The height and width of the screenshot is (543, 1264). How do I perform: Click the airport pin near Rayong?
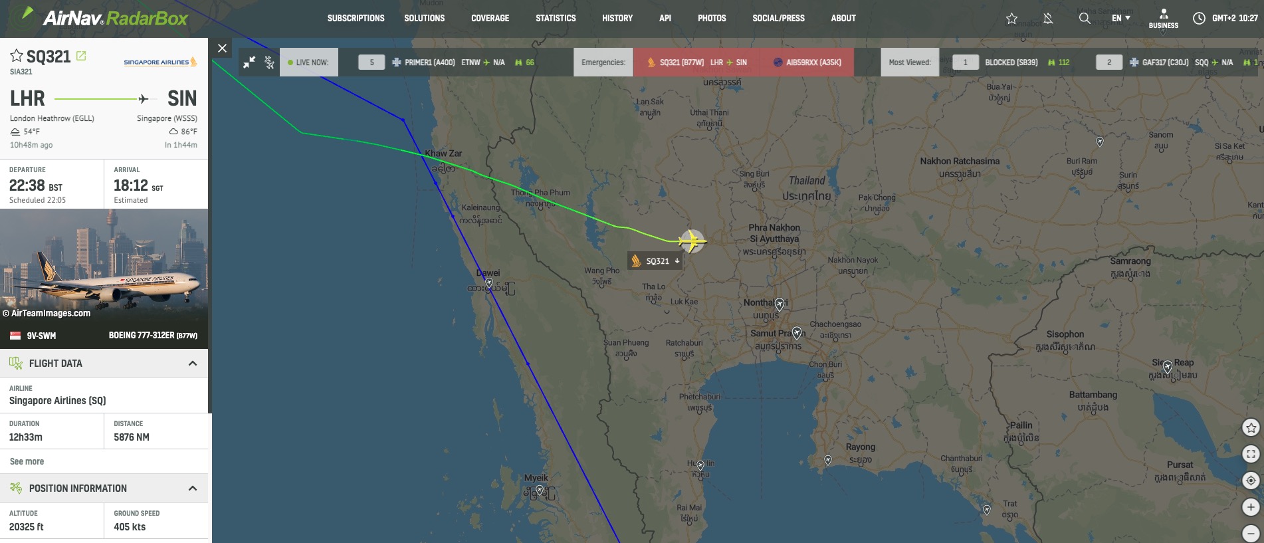pyautogui.click(x=827, y=460)
